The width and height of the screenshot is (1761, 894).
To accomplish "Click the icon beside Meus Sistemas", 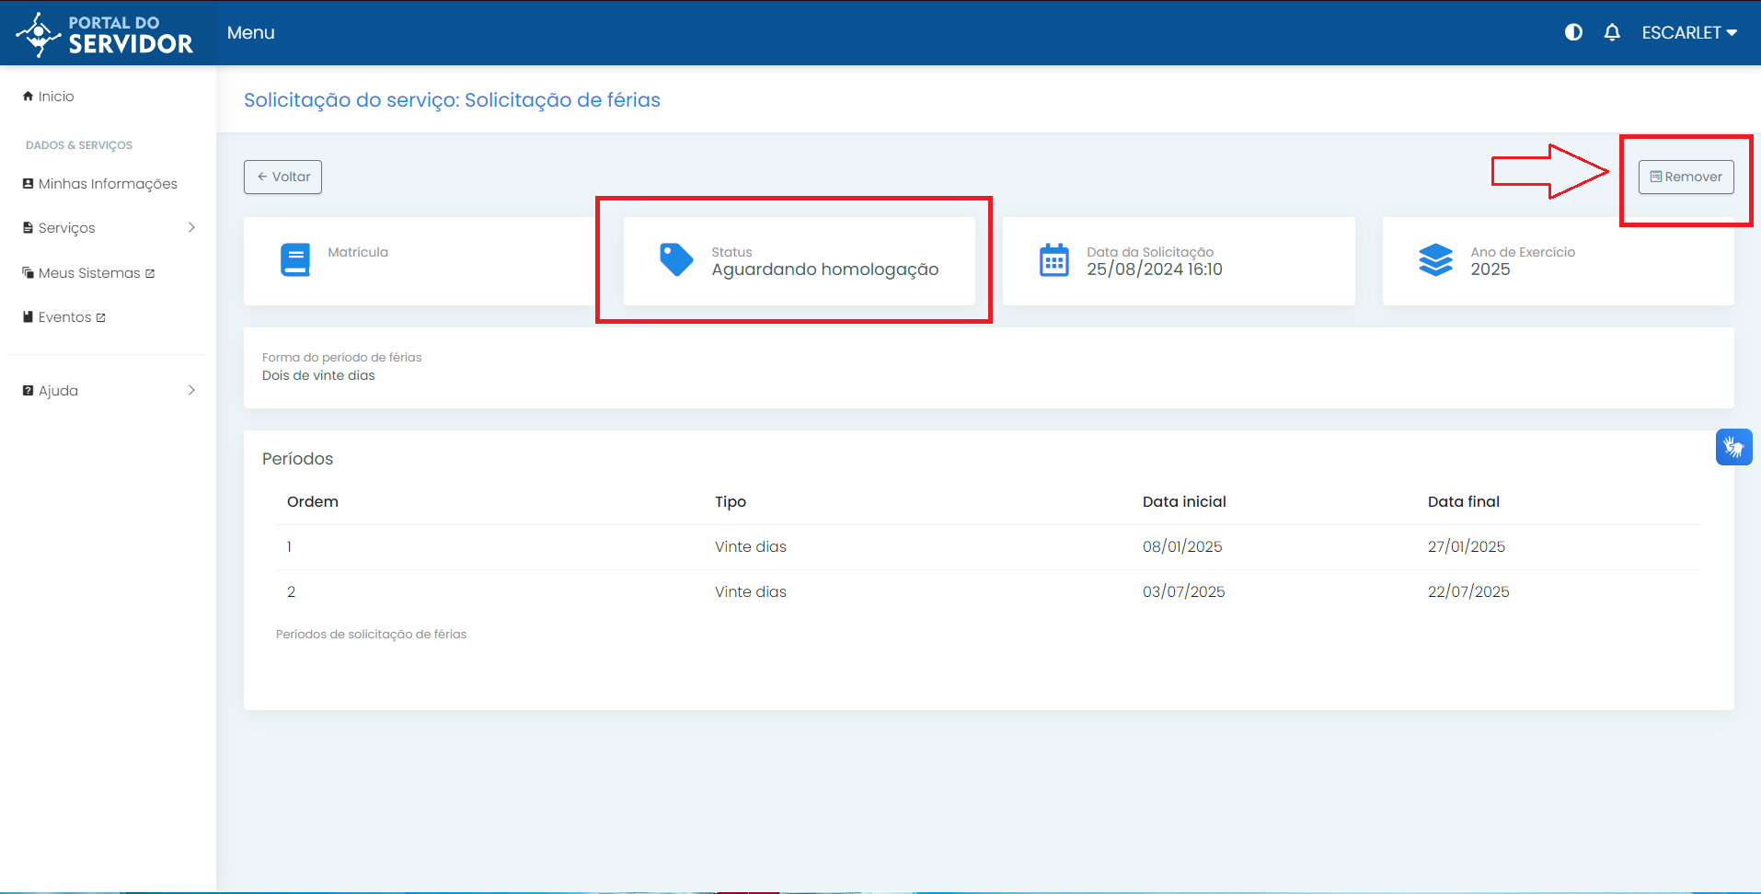I will (28, 272).
